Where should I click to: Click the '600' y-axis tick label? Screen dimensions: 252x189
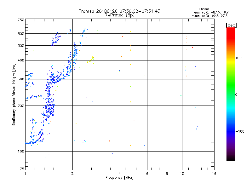21,34
